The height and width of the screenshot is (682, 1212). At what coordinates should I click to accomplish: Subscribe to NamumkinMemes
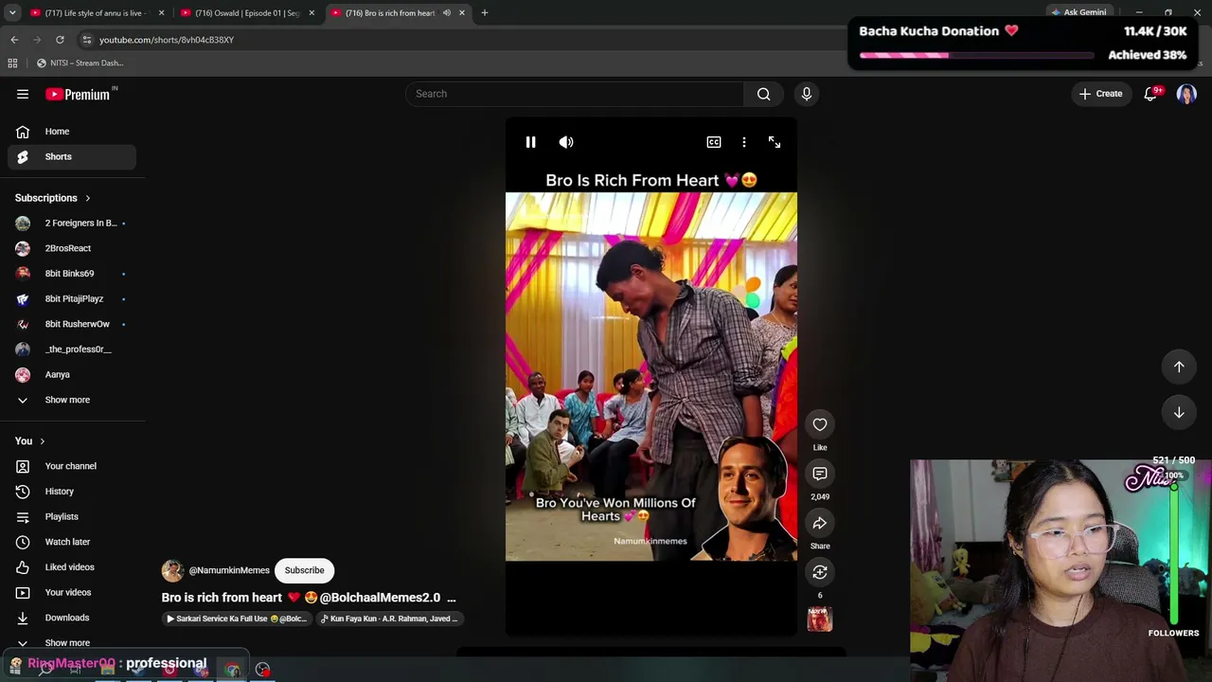tap(304, 570)
